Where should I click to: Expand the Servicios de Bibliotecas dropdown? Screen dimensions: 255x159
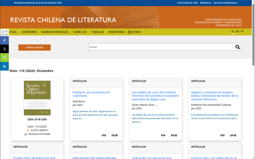[x=226, y=3]
